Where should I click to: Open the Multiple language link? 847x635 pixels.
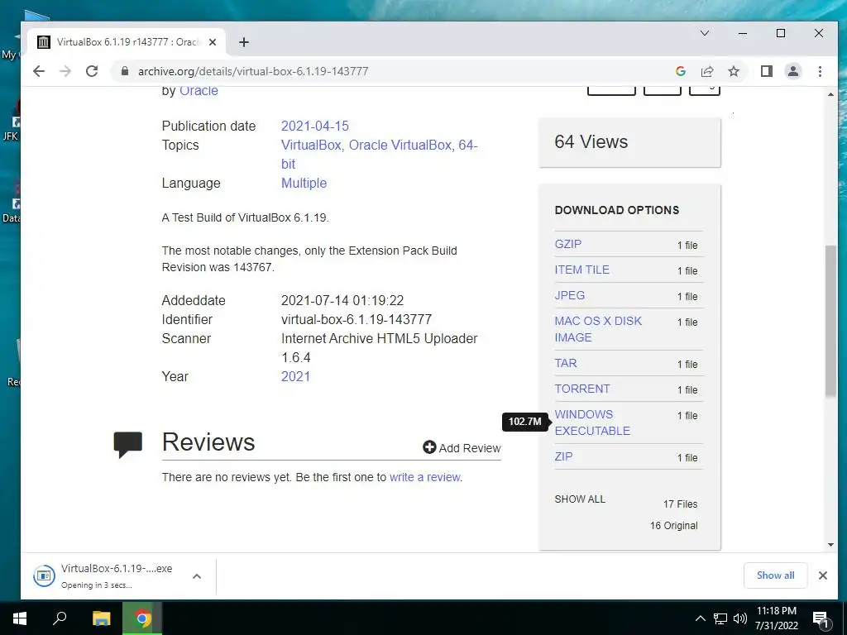pos(304,183)
